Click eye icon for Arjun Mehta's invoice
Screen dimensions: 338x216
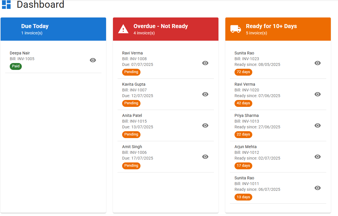click(318, 157)
